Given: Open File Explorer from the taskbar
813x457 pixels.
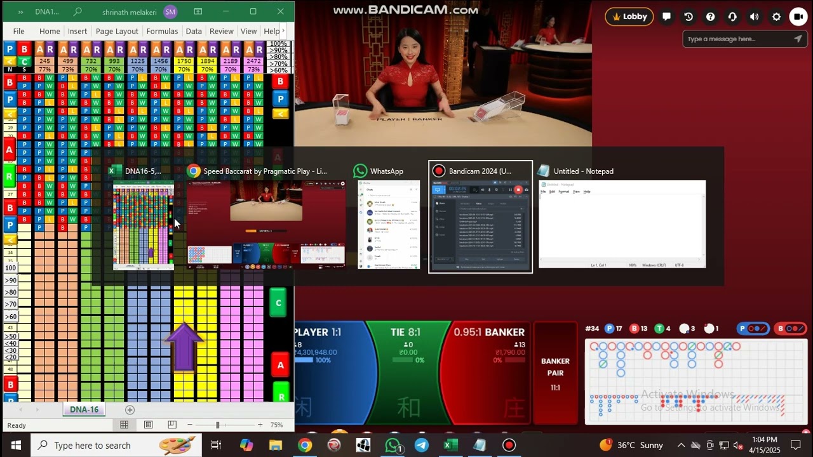Looking at the screenshot, I should (x=276, y=445).
